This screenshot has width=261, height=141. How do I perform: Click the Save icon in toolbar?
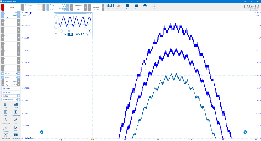(136, 7)
